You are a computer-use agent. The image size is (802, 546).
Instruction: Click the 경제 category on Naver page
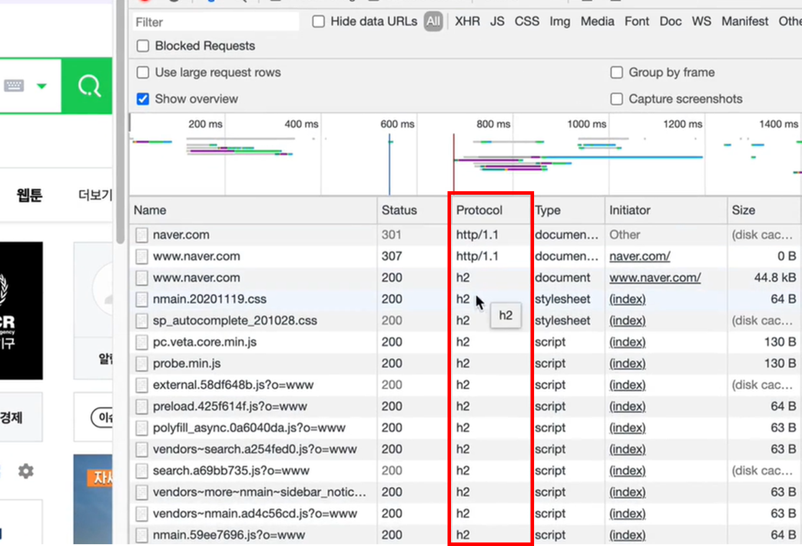(12, 418)
